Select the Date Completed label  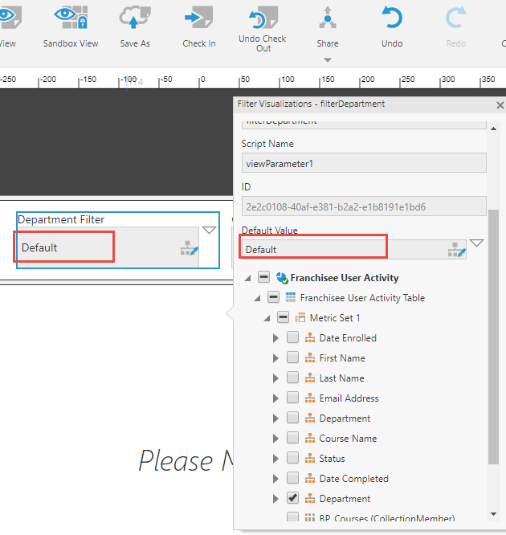354,479
